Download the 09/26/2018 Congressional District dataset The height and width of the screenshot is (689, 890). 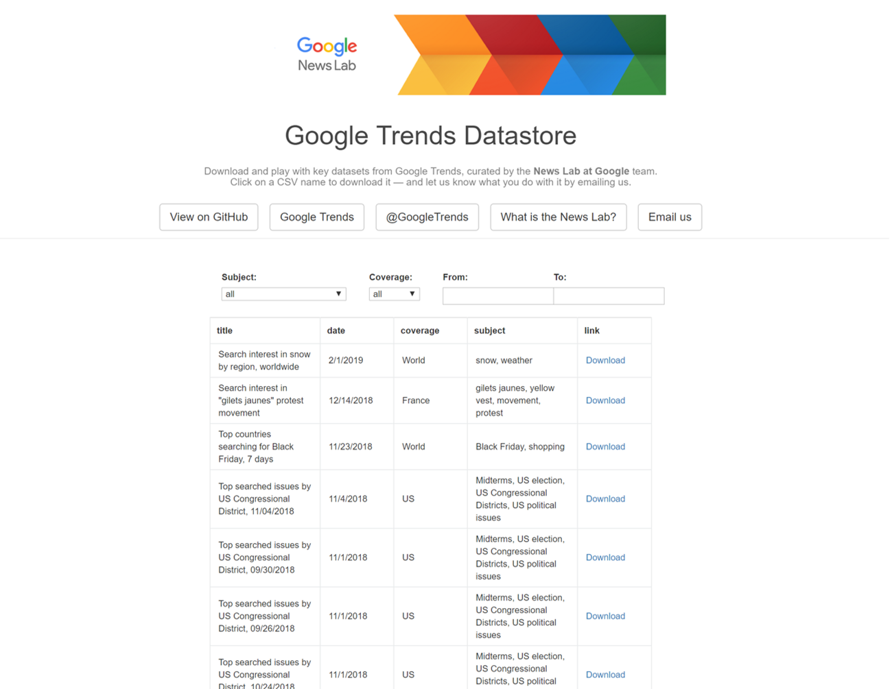click(605, 616)
